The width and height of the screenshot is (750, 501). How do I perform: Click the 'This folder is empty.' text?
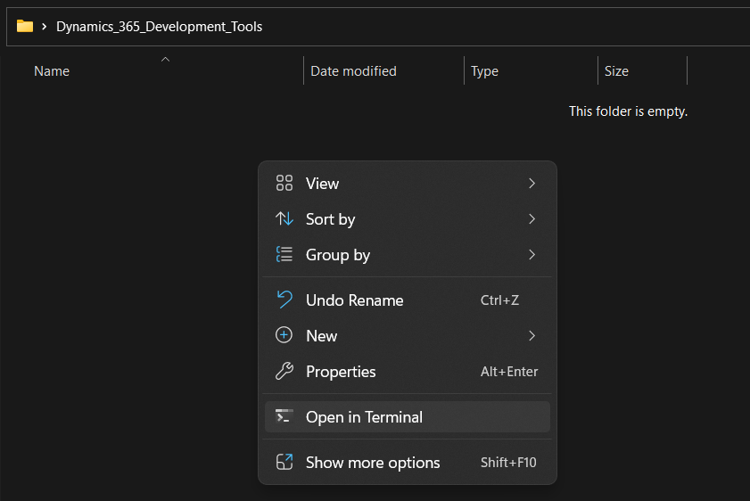(x=628, y=111)
